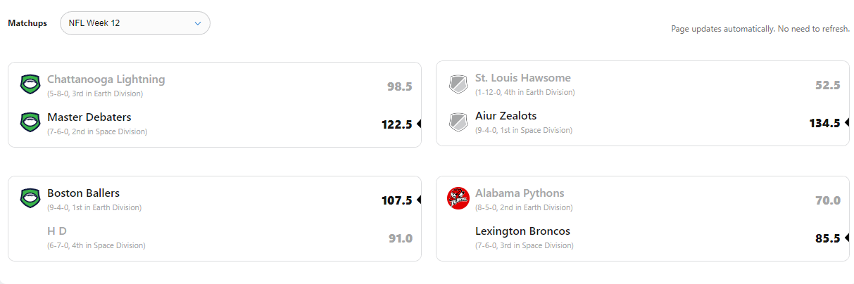Click winner arrow beside 122.5 score

point(419,124)
